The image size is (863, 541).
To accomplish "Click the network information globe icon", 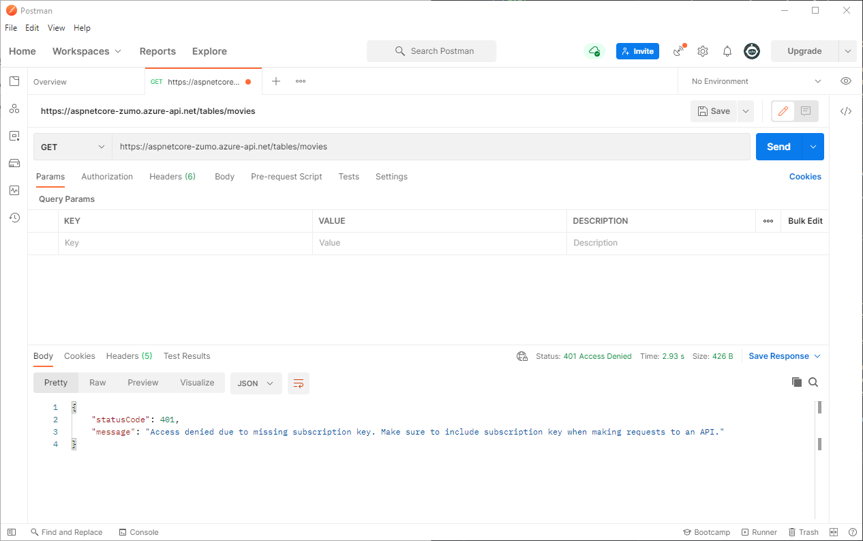I will click(522, 356).
